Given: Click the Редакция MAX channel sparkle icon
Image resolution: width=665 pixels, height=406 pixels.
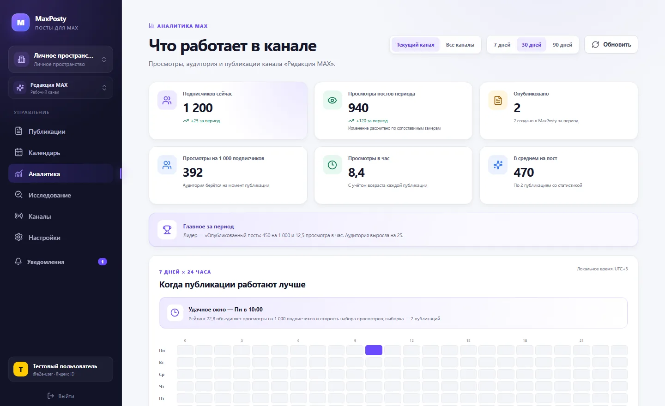Looking at the screenshot, I should (x=20, y=88).
